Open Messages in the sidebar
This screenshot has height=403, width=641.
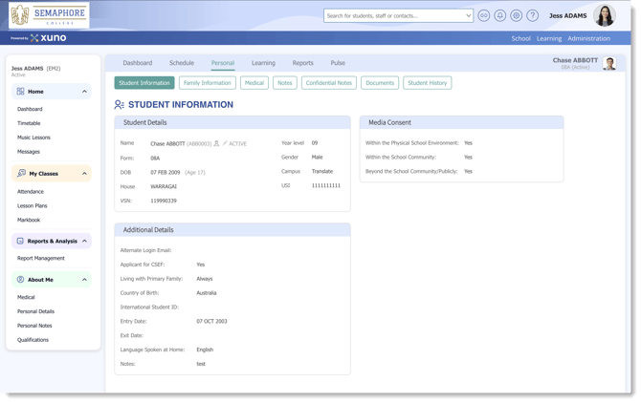[x=29, y=152]
